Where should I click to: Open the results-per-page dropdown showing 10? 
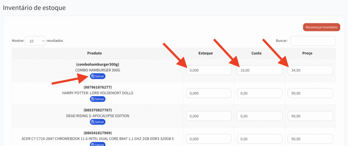(35, 41)
